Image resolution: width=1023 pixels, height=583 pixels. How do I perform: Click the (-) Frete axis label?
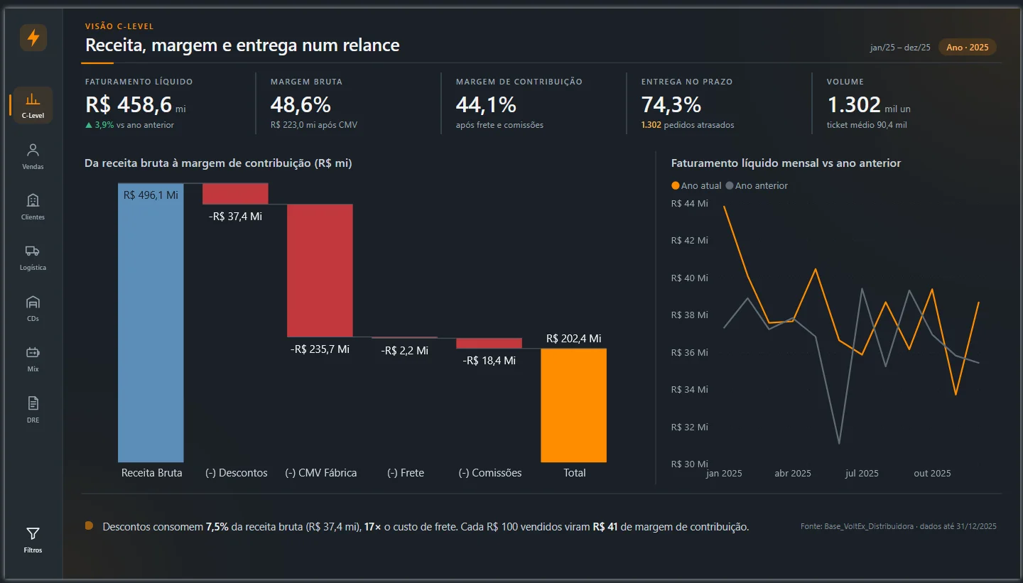point(406,472)
